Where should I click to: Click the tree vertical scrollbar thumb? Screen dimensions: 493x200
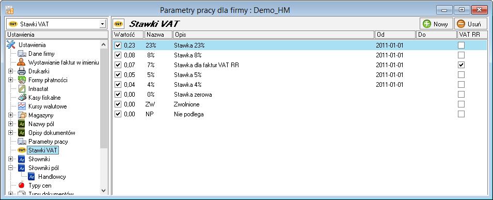[x=104, y=99]
